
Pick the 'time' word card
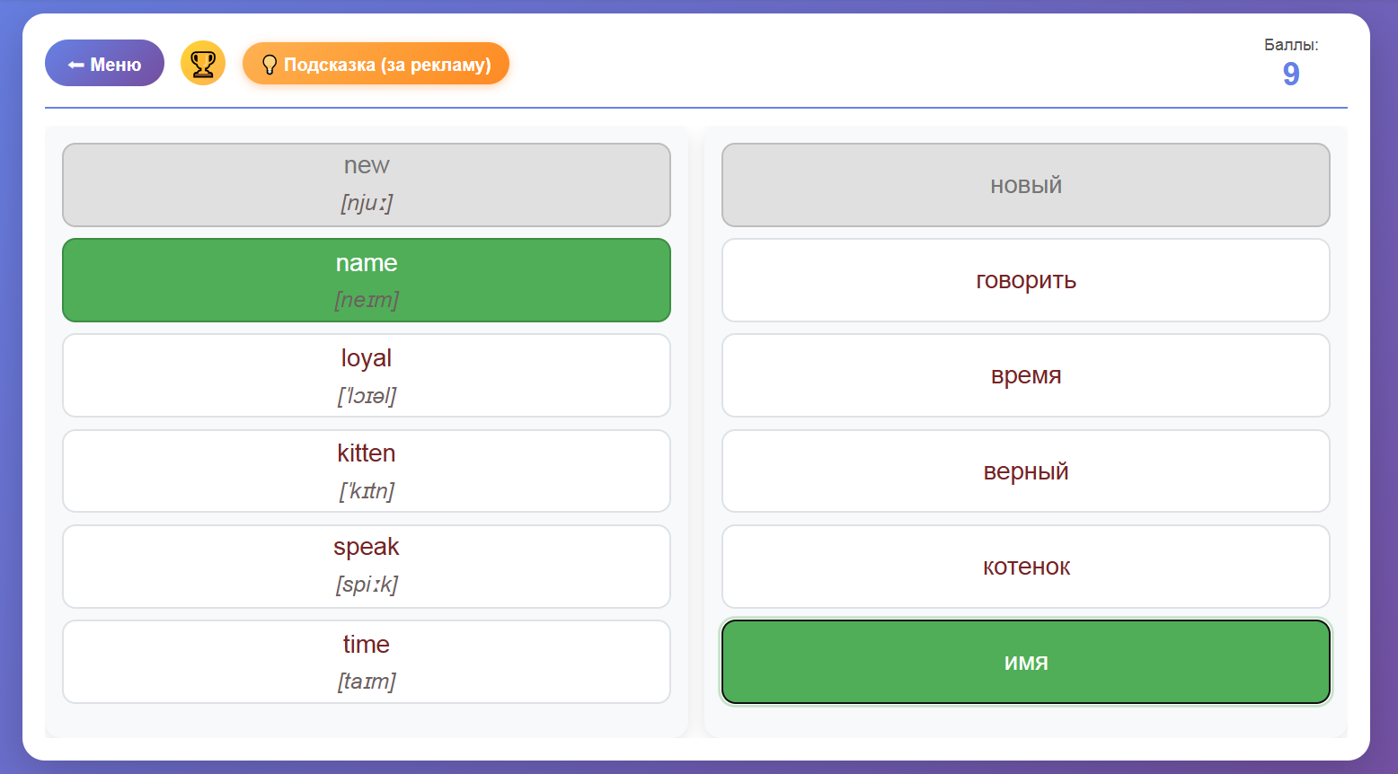pyautogui.click(x=366, y=662)
